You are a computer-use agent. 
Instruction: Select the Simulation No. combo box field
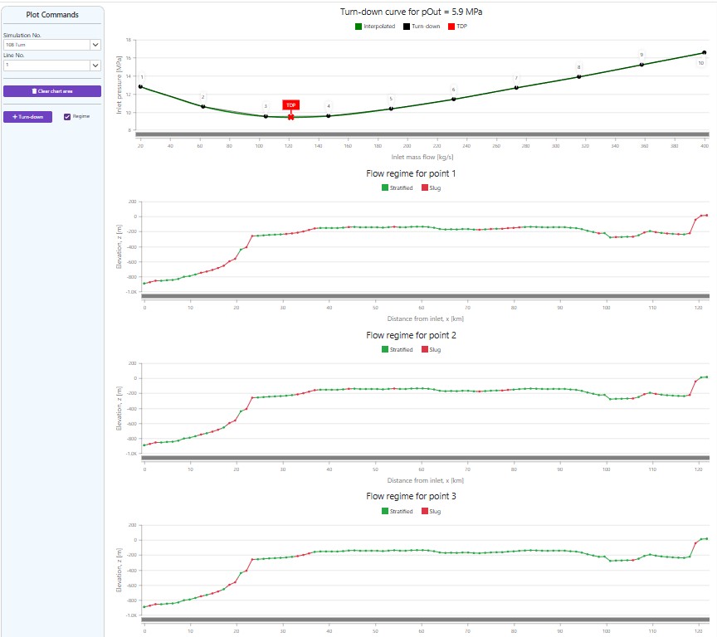point(52,45)
